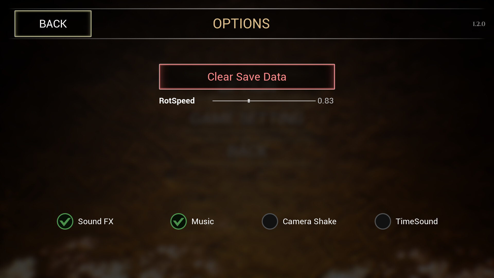494x278 pixels.
Task: Turn on the TimeSound empty circle
Action: click(x=383, y=221)
